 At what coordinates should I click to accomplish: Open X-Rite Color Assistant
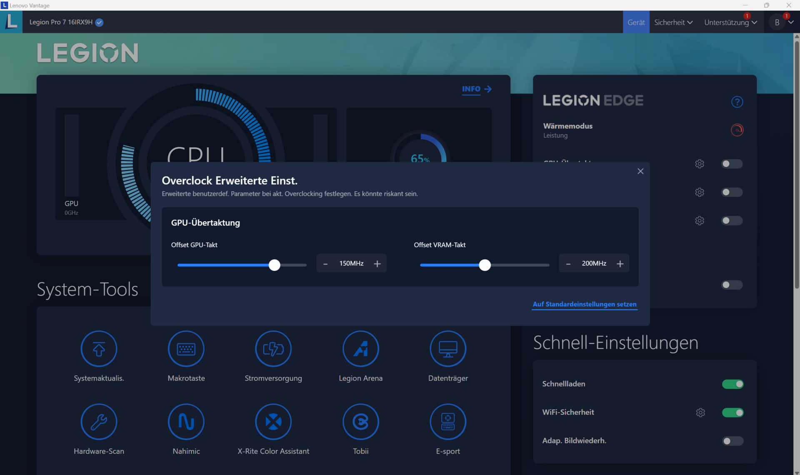coord(273,422)
